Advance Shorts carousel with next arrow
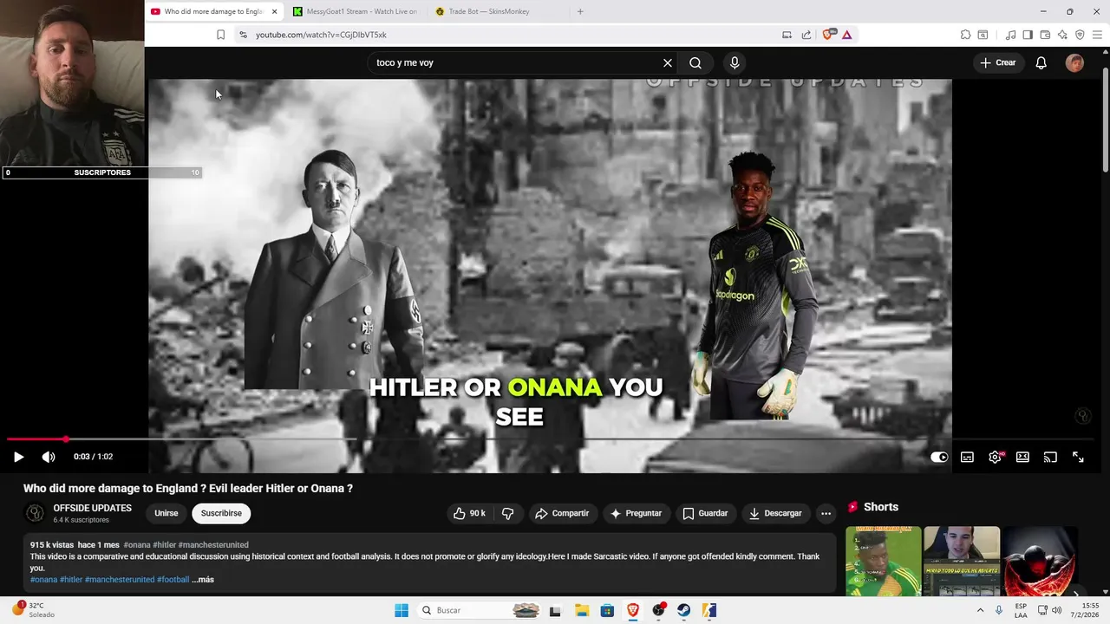Screen dimensions: 1110x624 (x=1076, y=594)
